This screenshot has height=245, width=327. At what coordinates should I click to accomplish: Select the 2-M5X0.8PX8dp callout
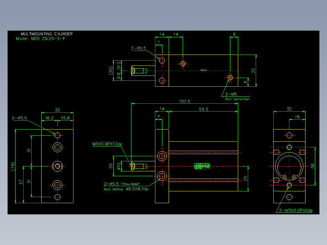coord(296,210)
